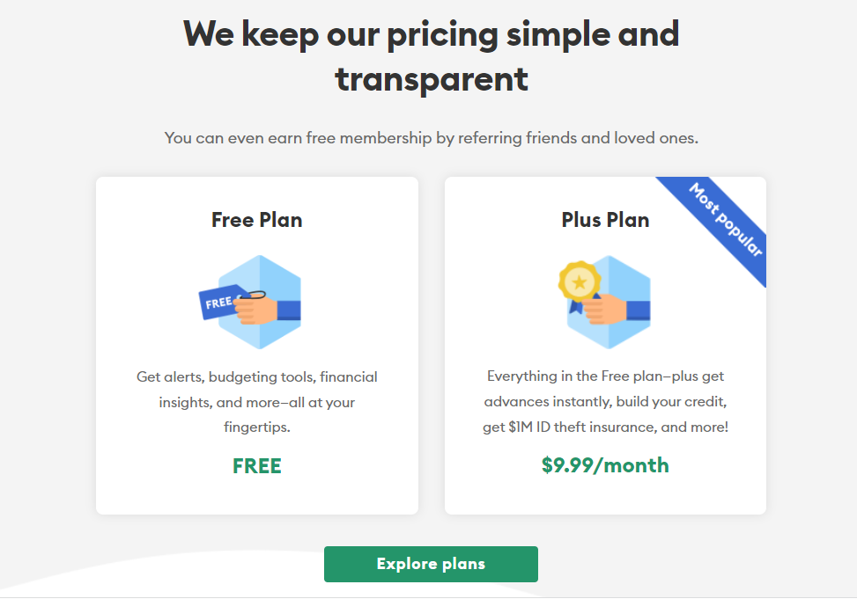857x599 pixels.
Task: Click the Plus Plan hand-with-badge illustration
Action: (x=606, y=302)
